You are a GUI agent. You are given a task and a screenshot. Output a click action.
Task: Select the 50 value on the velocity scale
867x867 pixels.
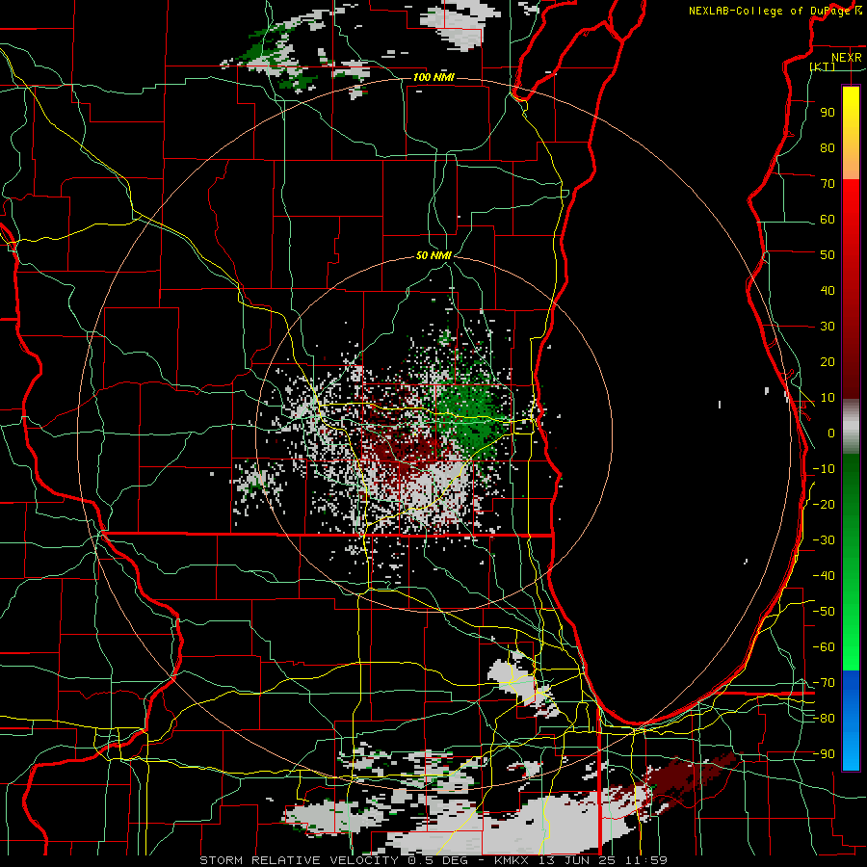(x=828, y=255)
